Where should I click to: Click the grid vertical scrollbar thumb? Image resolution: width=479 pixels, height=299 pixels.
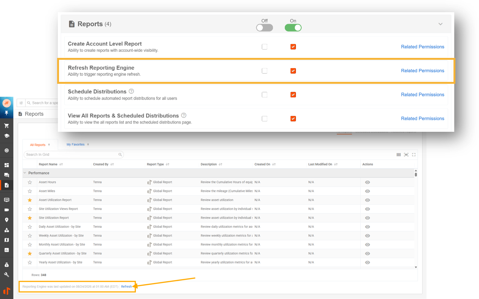[x=416, y=175]
